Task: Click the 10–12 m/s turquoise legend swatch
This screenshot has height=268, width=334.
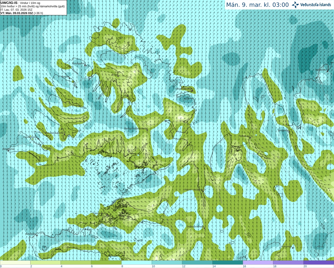Action: (167, 263)
